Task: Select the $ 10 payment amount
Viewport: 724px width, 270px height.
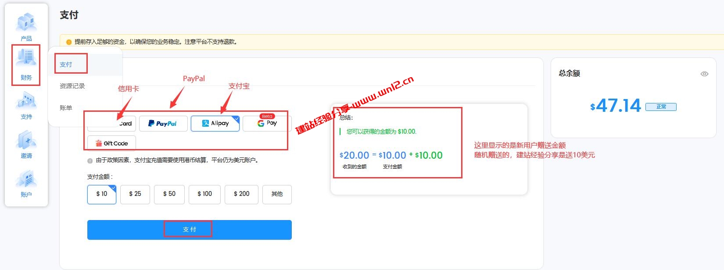Action: click(102, 194)
